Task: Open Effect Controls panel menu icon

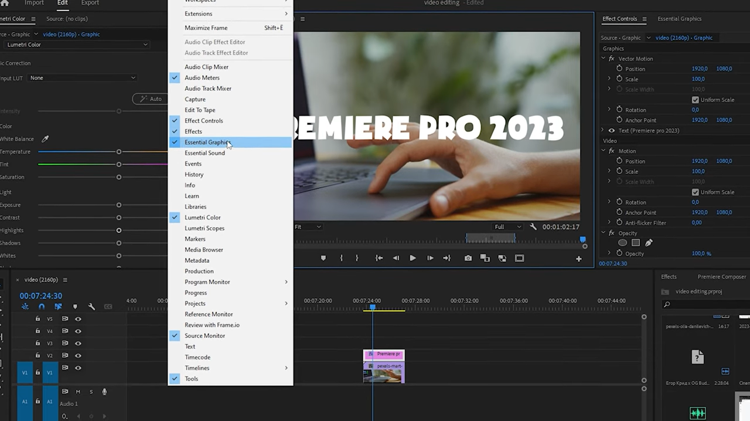Action: [x=645, y=19]
